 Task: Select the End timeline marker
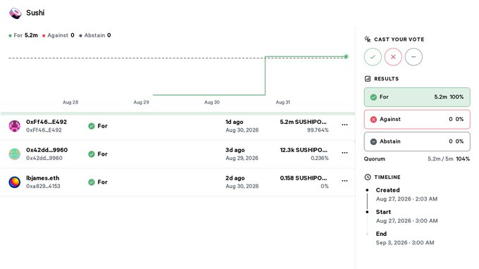point(367,234)
